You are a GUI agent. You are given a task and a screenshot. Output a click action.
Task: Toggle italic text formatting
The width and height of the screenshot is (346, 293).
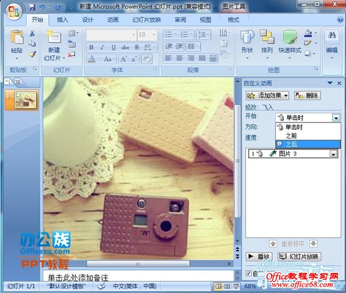[102, 47]
